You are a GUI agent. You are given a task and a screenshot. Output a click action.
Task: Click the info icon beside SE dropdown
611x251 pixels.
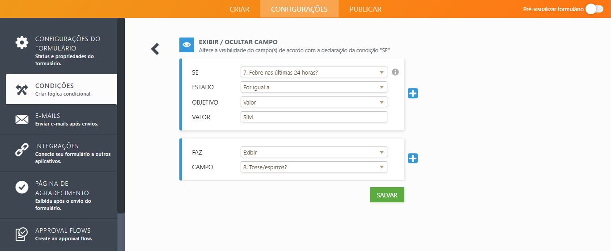[x=395, y=72]
